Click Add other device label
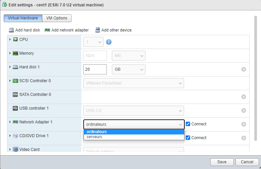The width and height of the screenshot is (261, 169). click(117, 30)
